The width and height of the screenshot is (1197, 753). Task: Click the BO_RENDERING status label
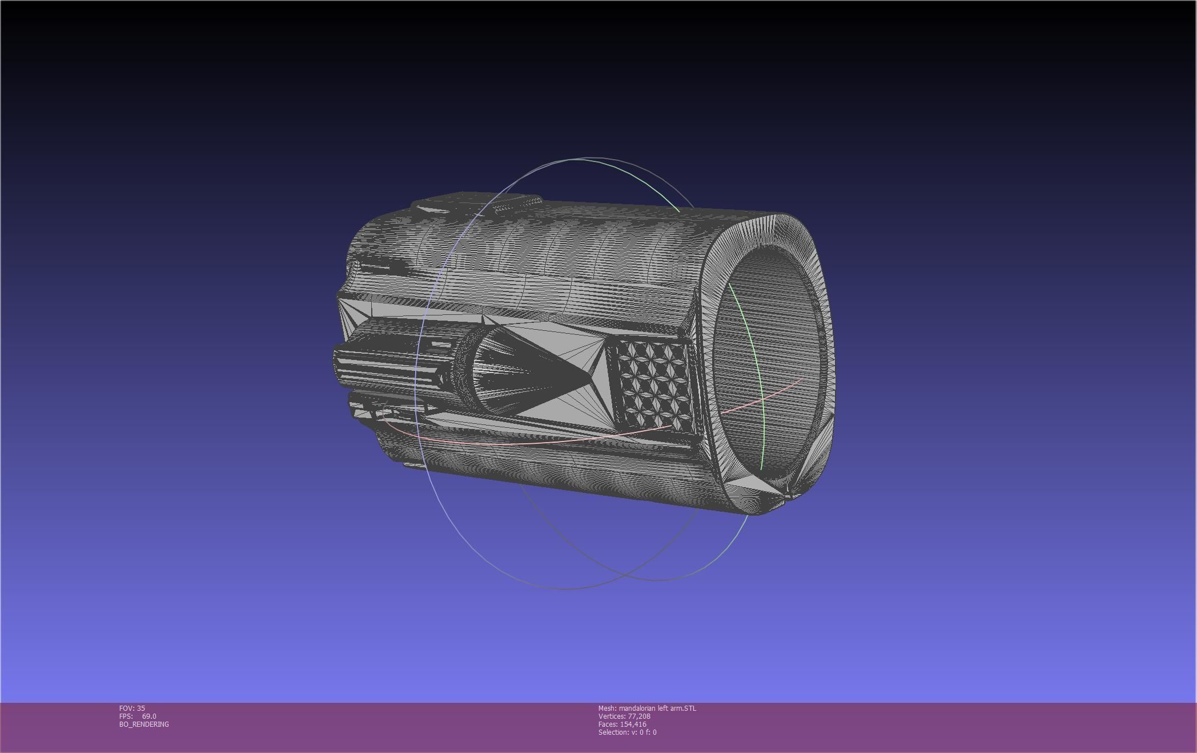pos(144,724)
